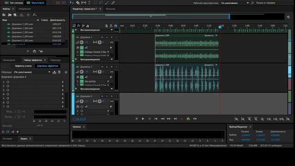
Task: Toggle the blue snapping magnet icon
Action: tap(116, 26)
